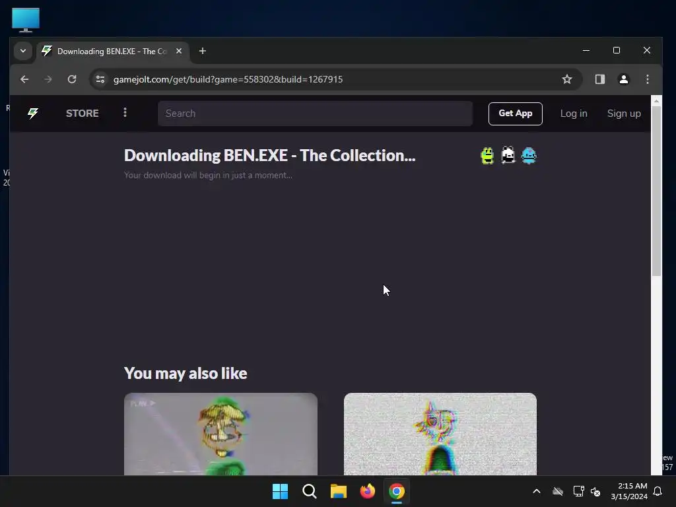Open File Explorer from the taskbar
The height and width of the screenshot is (507, 676).
pos(339,491)
